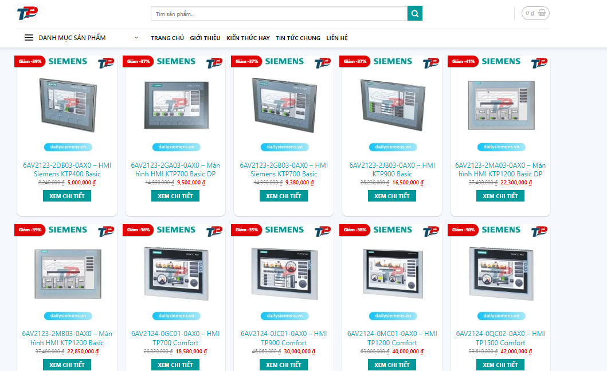This screenshot has height=371, width=607.
Task: Click the 5,000,000 ₫ sale price
Action: click(x=82, y=183)
